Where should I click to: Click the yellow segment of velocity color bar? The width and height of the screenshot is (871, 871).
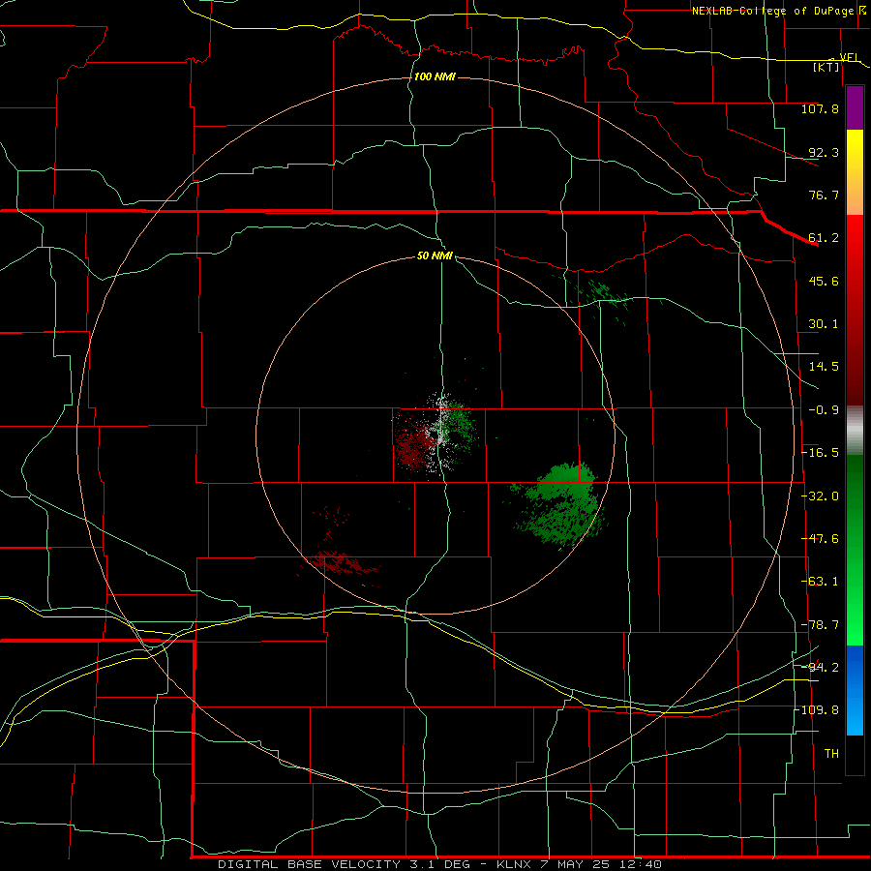click(855, 150)
